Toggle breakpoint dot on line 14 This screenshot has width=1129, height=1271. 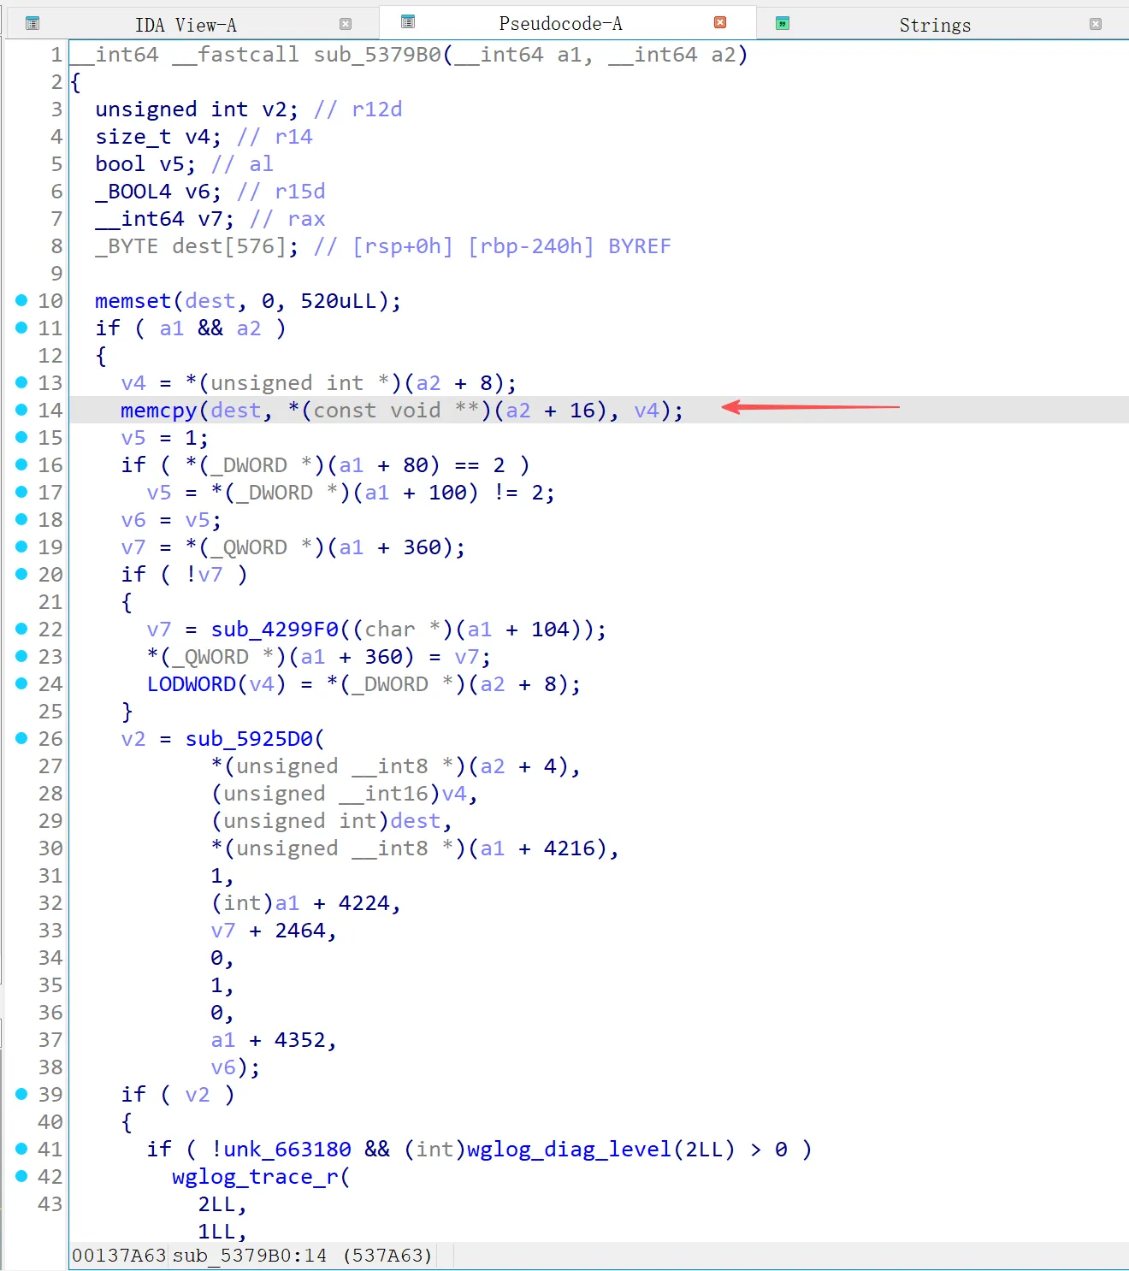21,410
